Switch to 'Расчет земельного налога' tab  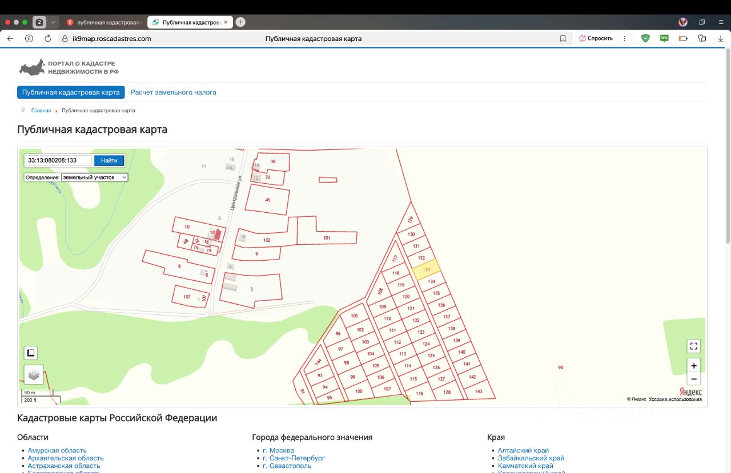pos(173,92)
